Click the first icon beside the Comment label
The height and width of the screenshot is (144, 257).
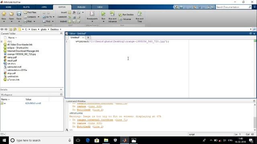69,17
